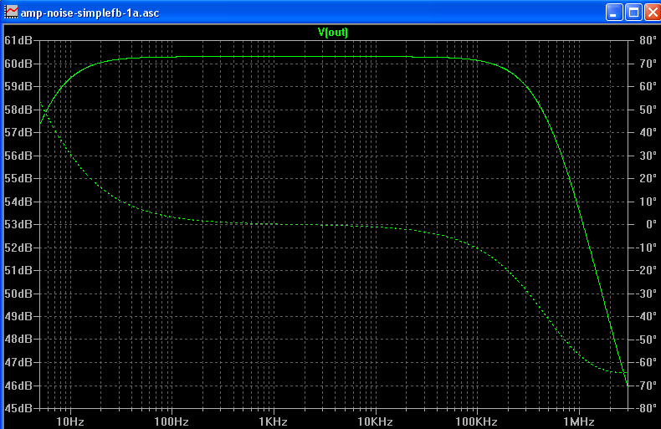
Task: Minimize the amp-noise-simplefb-1a.asc window
Action: pos(614,13)
